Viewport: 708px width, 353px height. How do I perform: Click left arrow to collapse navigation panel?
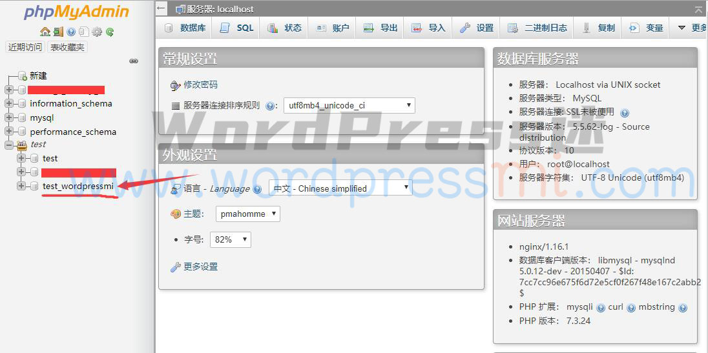point(161,9)
